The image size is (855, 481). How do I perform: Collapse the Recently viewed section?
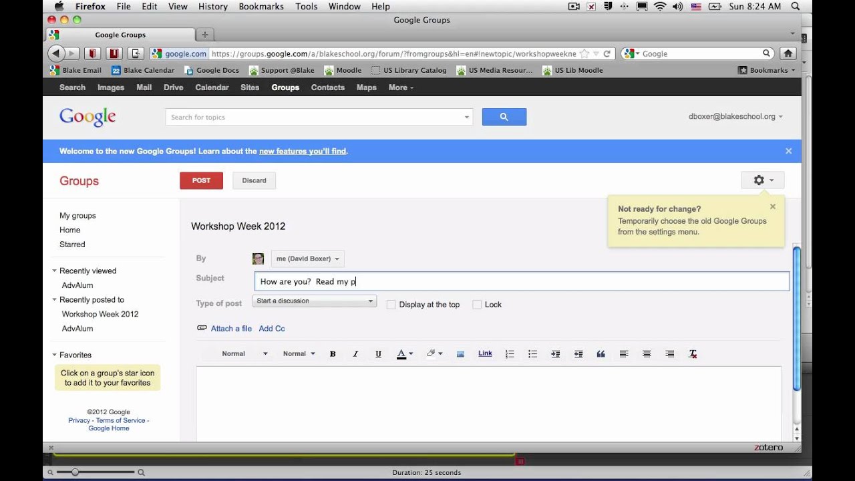[54, 271]
